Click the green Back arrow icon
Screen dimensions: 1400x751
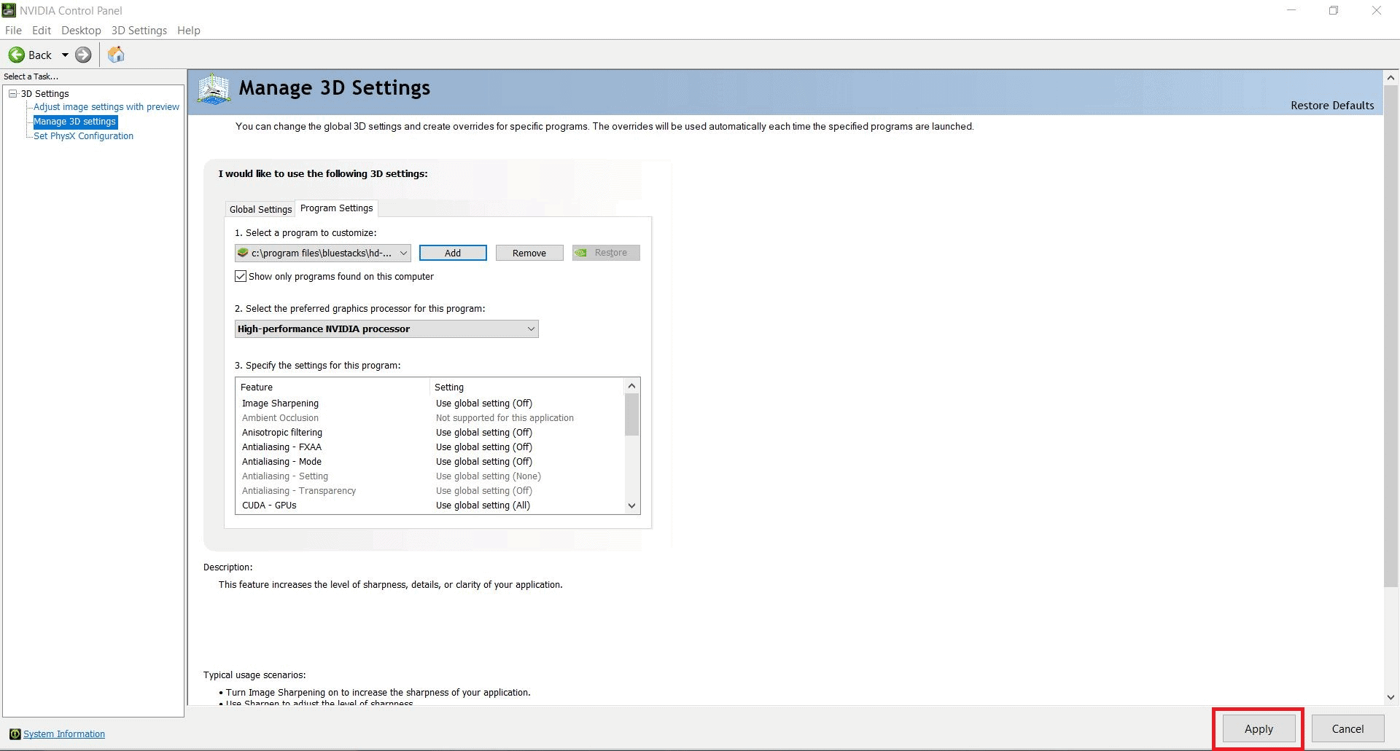(x=16, y=55)
